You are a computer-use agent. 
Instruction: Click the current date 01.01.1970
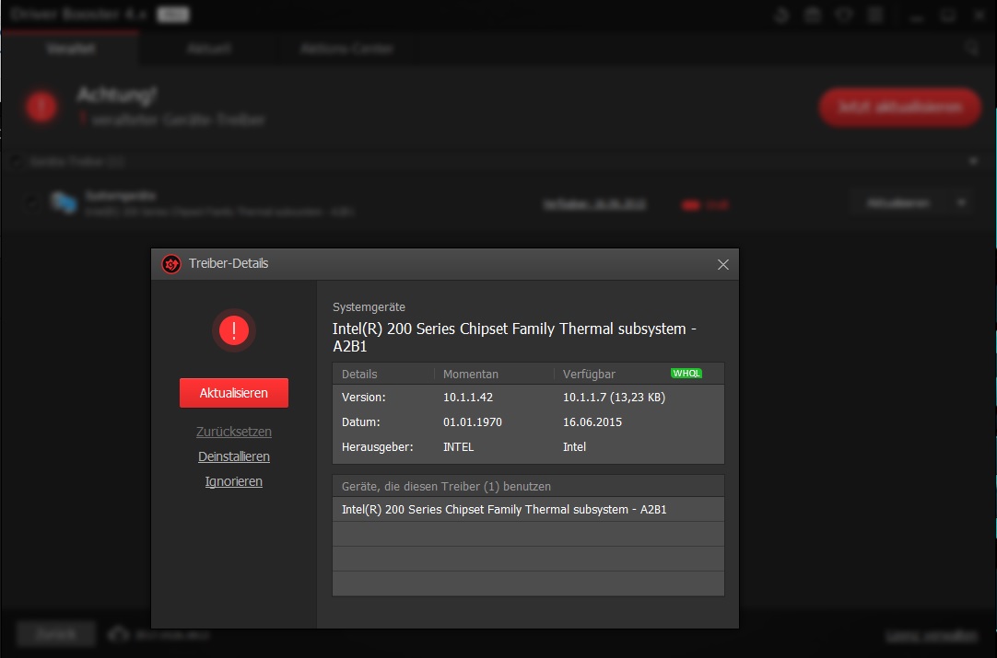473,422
